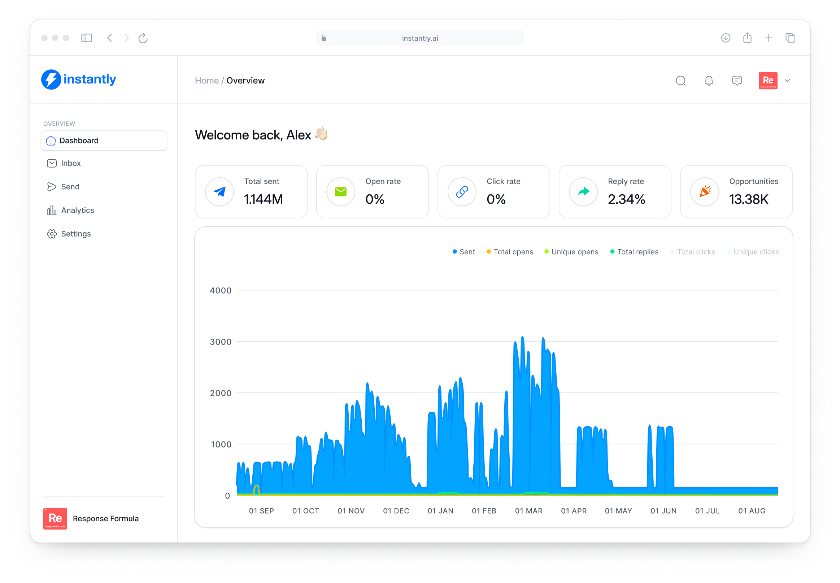The height and width of the screenshot is (583, 840).
Task: Click the instantly logo
Action: (78, 79)
